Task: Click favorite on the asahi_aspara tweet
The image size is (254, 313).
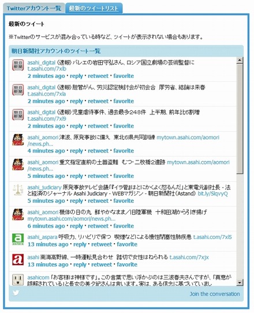Action: 127,244
